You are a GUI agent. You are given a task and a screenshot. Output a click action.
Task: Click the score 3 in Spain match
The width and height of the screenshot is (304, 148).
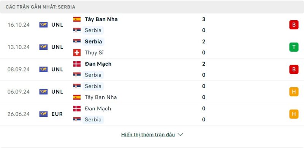[204, 19]
